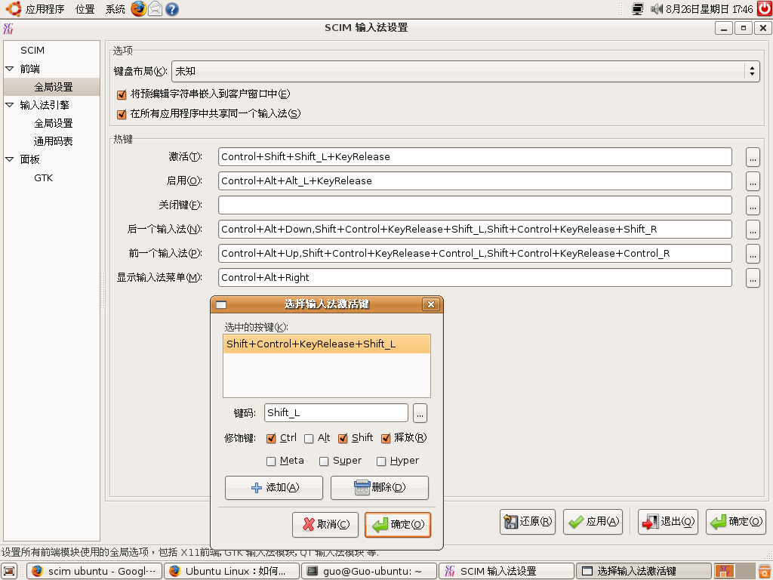Image resolution: width=773 pixels, height=580 pixels.
Task: Toggle the Shift modifier checkbox
Action: click(343, 439)
